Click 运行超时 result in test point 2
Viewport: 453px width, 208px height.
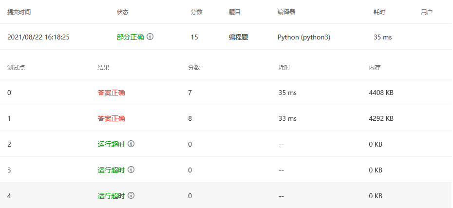click(111, 144)
